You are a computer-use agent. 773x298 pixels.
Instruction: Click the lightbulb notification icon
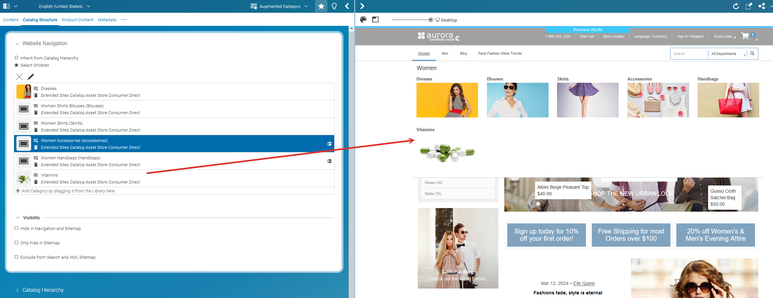coord(334,6)
